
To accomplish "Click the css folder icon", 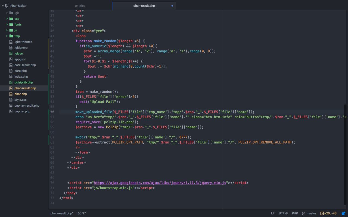I will point(11,19).
